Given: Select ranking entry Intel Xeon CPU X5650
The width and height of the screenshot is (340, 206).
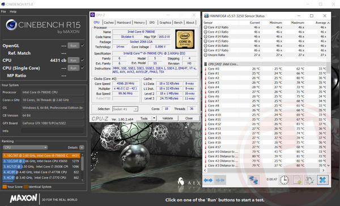Looking at the screenshot, I should 41,161.
